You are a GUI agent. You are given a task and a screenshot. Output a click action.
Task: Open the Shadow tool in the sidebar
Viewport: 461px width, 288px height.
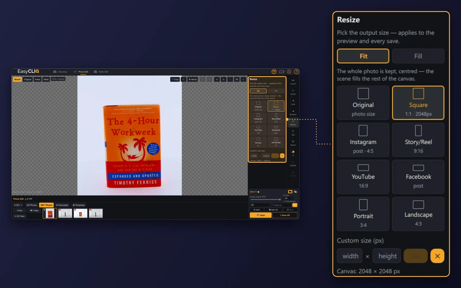[293, 113]
